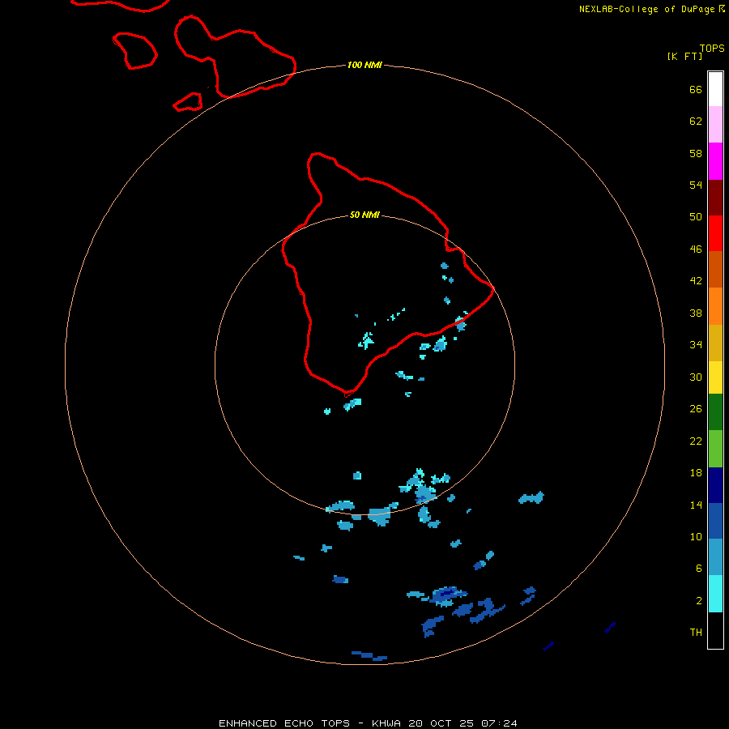The image size is (729, 729).
Task: Pick the light blue 6 kft legend swatch
Action: 715,557
